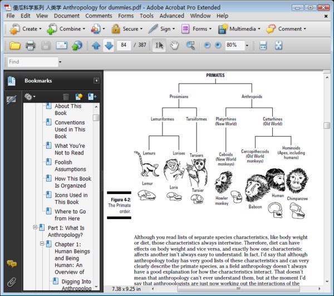This screenshot has width=334, height=296.
Task: Click the Secure padlock icon
Action: [116, 29]
